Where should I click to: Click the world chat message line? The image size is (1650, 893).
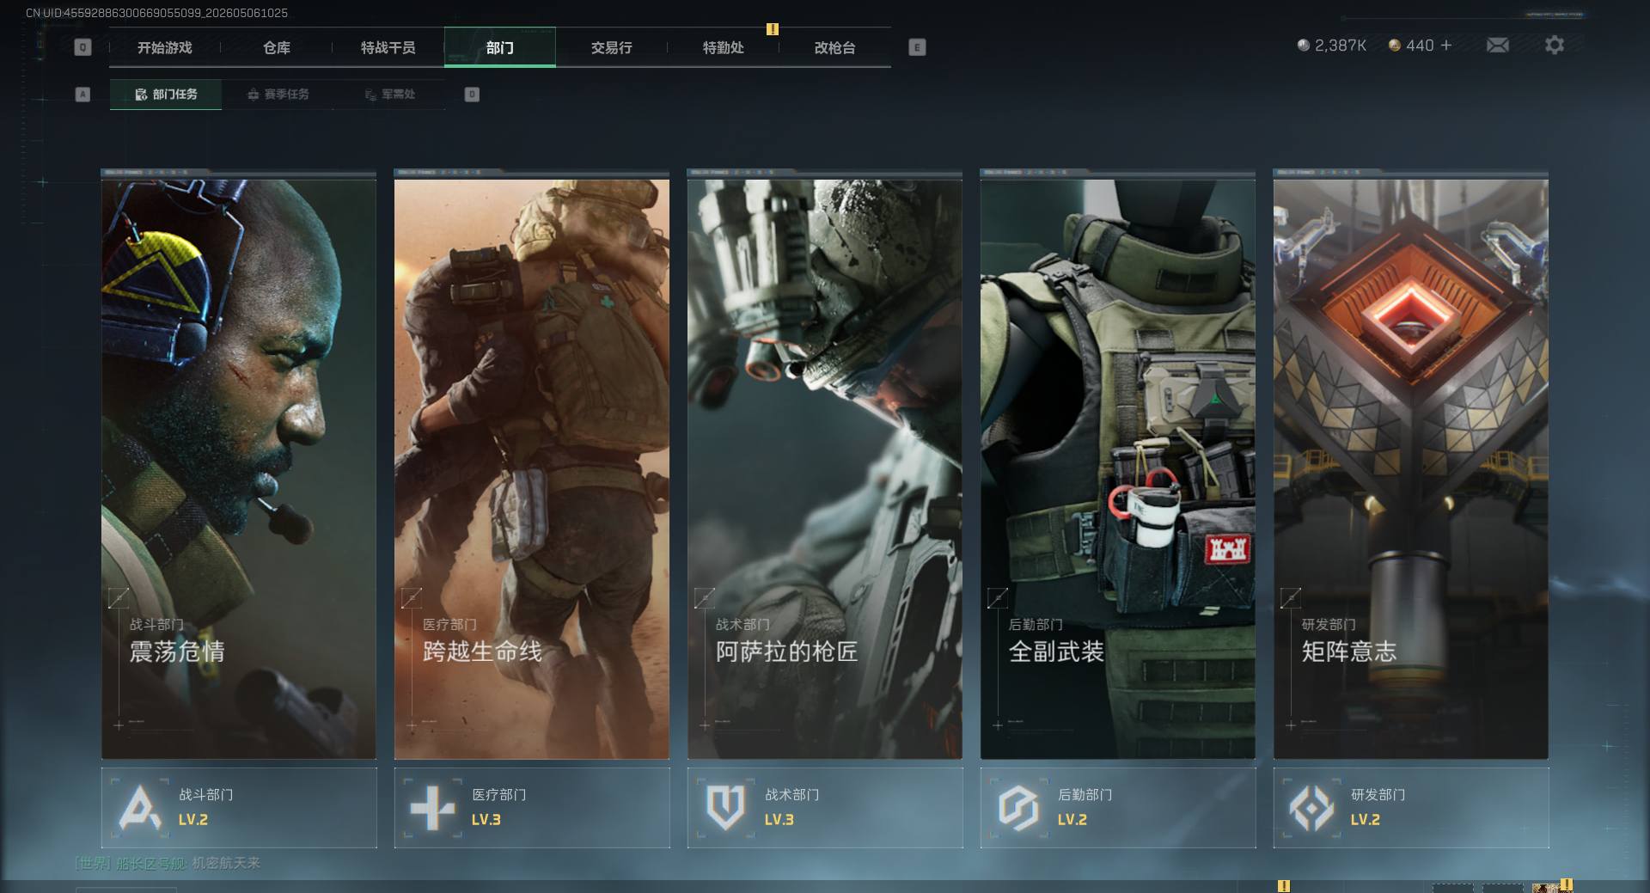coord(168,863)
